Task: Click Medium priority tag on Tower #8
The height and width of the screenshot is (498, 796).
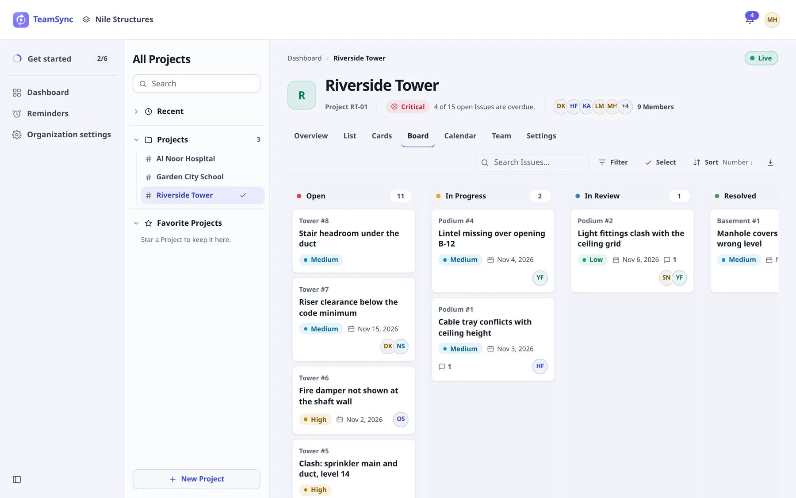Action: pyautogui.click(x=321, y=260)
